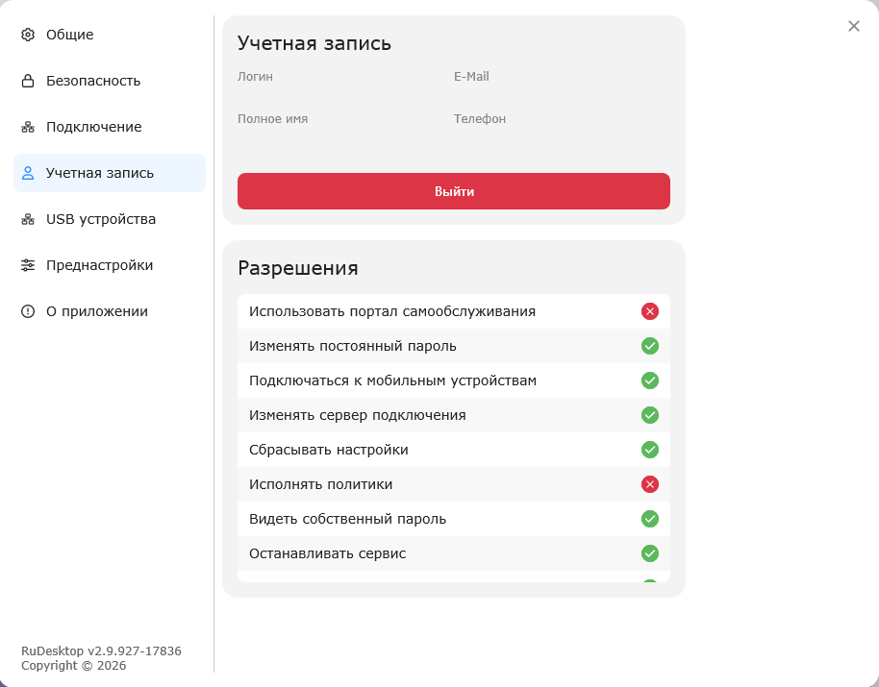This screenshot has height=687, width=879.
Task: Click the Подключаться к мобильным устройствам row
Action: click(x=392, y=380)
